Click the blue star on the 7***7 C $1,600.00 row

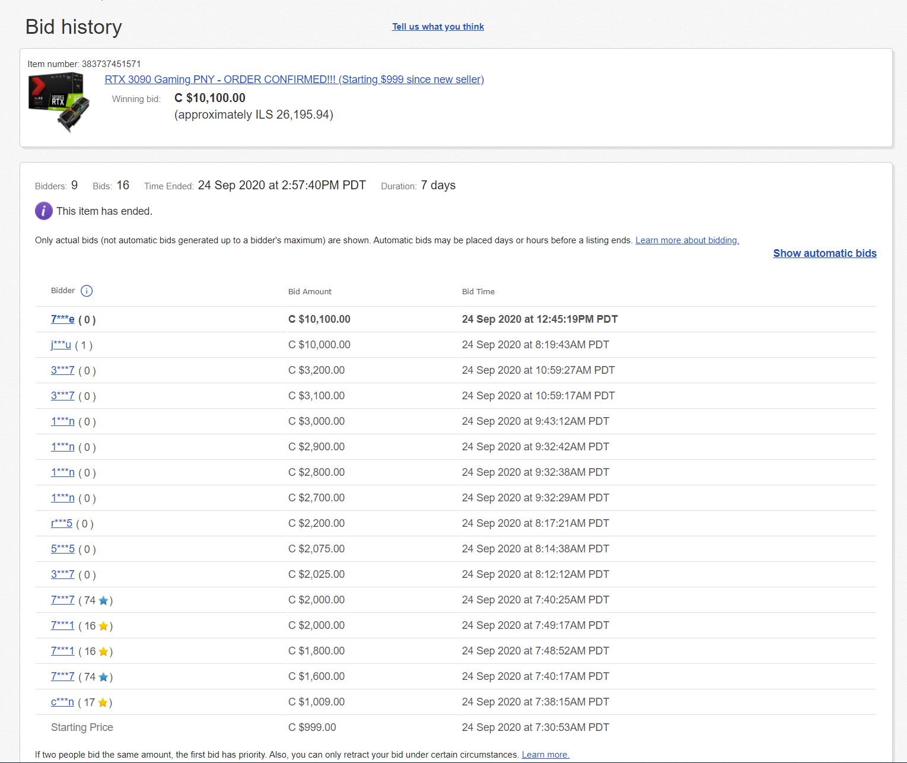[x=103, y=677]
